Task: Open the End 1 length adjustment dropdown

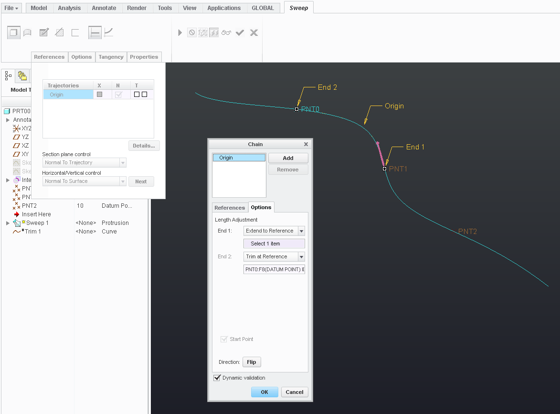Action: tap(301, 231)
